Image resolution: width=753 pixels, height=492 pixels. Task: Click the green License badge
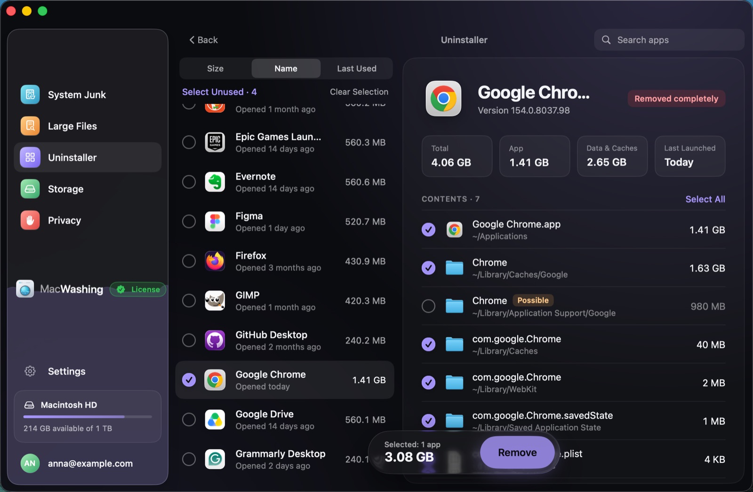click(x=138, y=289)
